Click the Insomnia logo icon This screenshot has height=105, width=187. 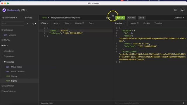point(4,10)
